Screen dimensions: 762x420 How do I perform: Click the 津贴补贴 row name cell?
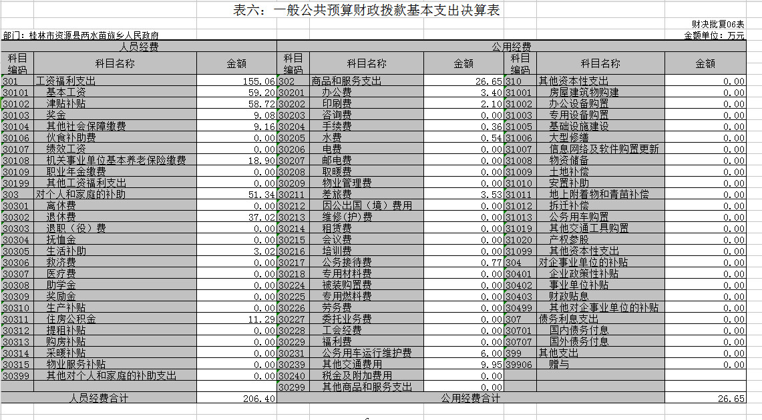(65, 104)
